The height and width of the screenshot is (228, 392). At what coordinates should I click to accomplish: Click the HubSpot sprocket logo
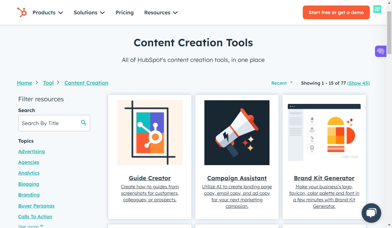coord(22,12)
